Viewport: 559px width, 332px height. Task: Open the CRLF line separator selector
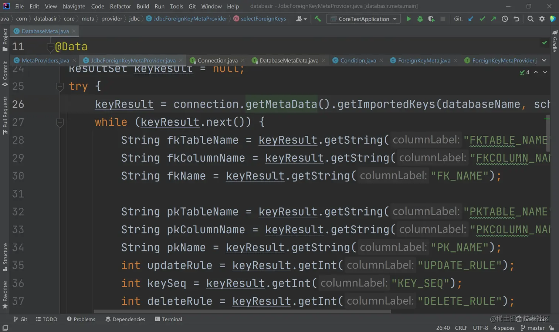pyautogui.click(x=461, y=328)
